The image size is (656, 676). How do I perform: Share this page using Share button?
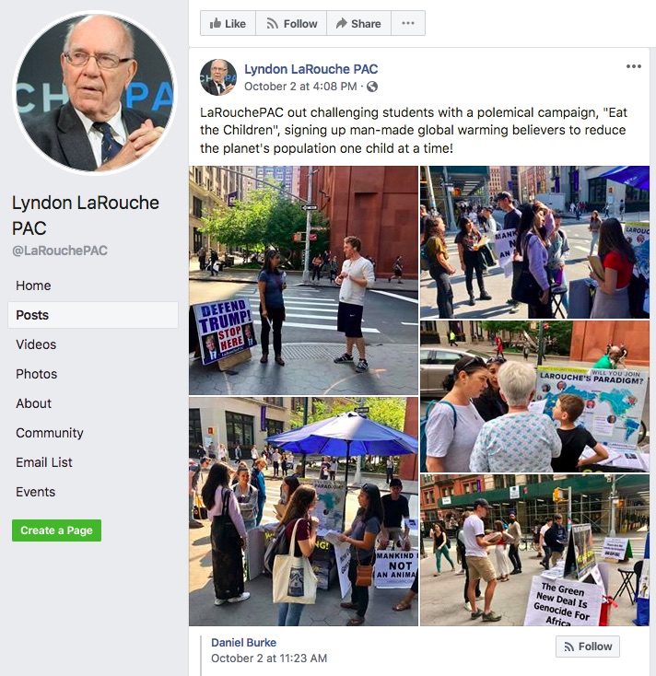coord(358,23)
